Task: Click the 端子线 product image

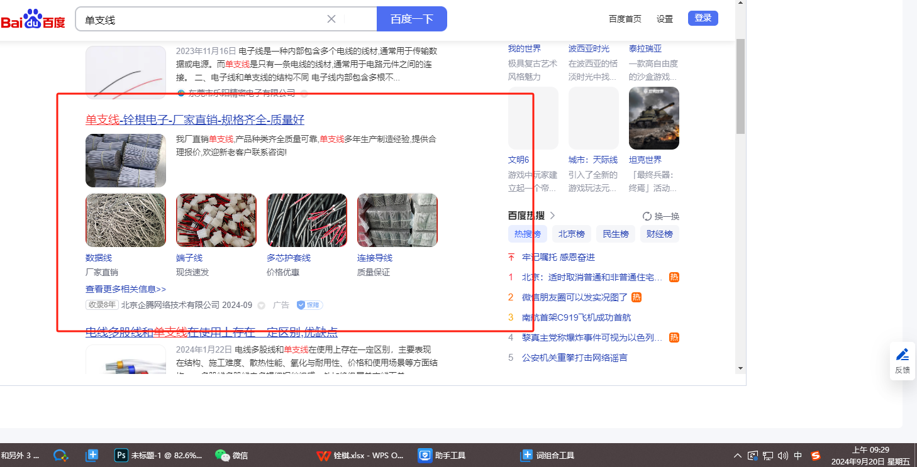Action: pyautogui.click(x=216, y=220)
